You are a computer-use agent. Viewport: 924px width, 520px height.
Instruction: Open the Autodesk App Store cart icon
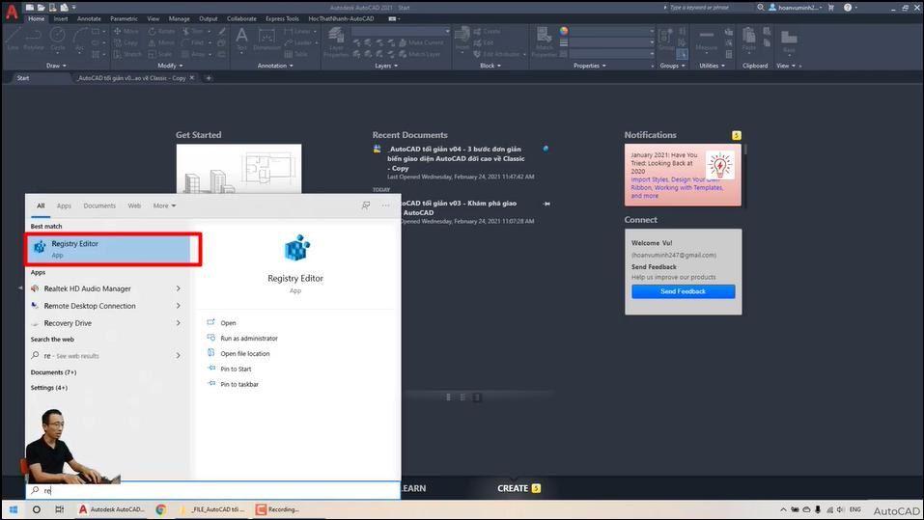pos(831,8)
